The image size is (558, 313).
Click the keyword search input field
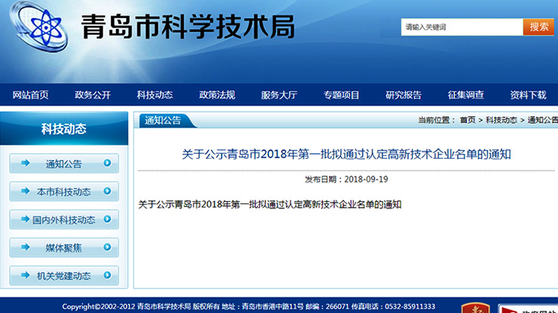pyautogui.click(x=461, y=27)
